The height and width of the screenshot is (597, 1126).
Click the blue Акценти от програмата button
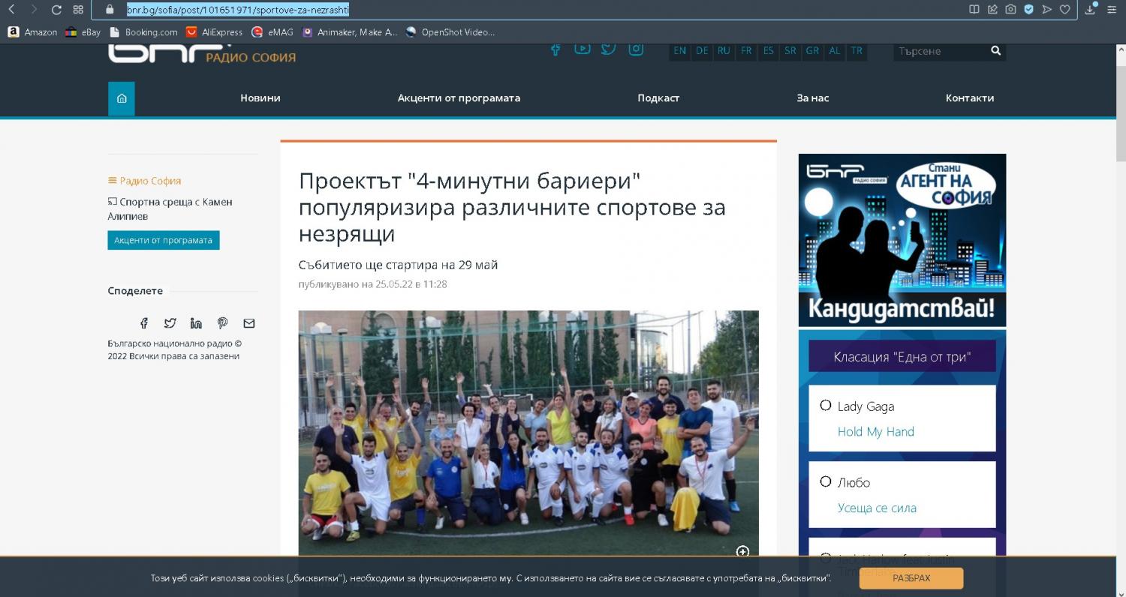(x=164, y=240)
